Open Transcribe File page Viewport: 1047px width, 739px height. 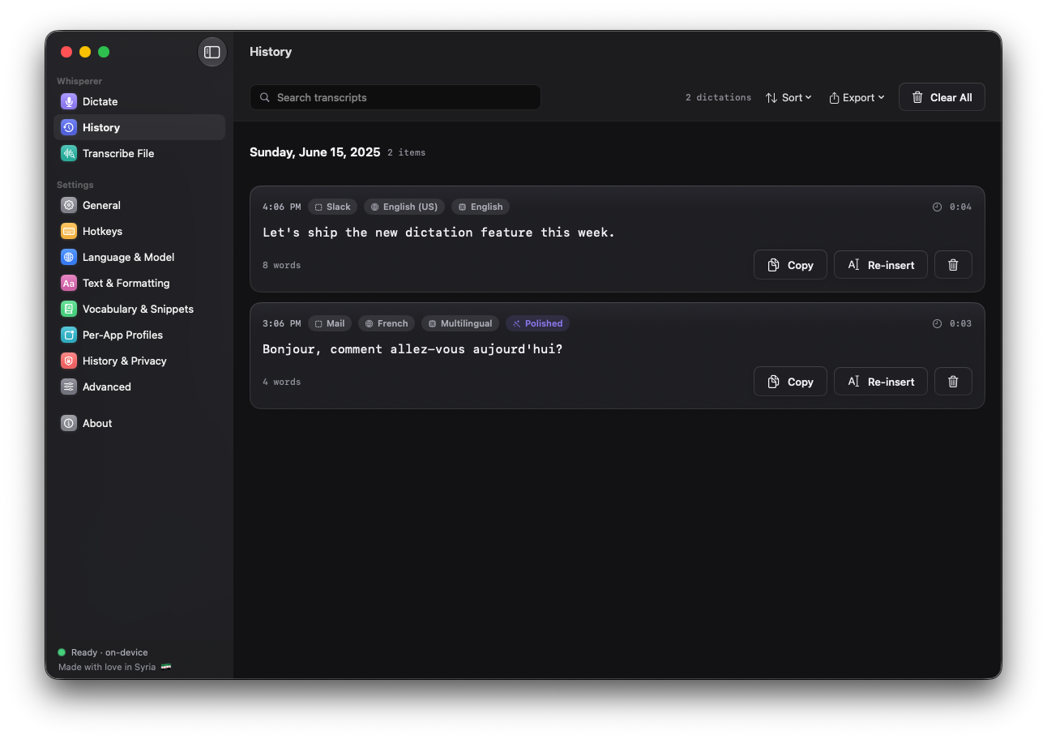[x=139, y=153]
